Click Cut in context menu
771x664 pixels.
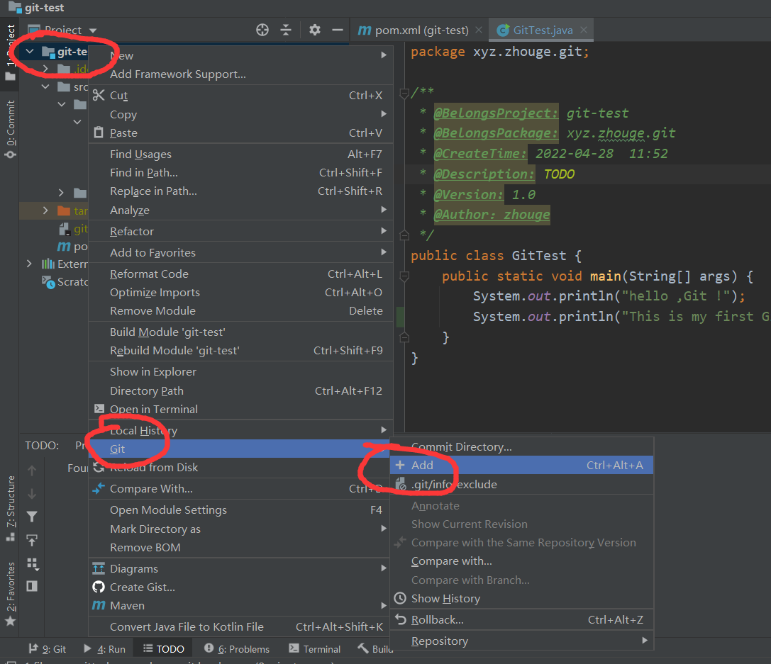(240, 95)
